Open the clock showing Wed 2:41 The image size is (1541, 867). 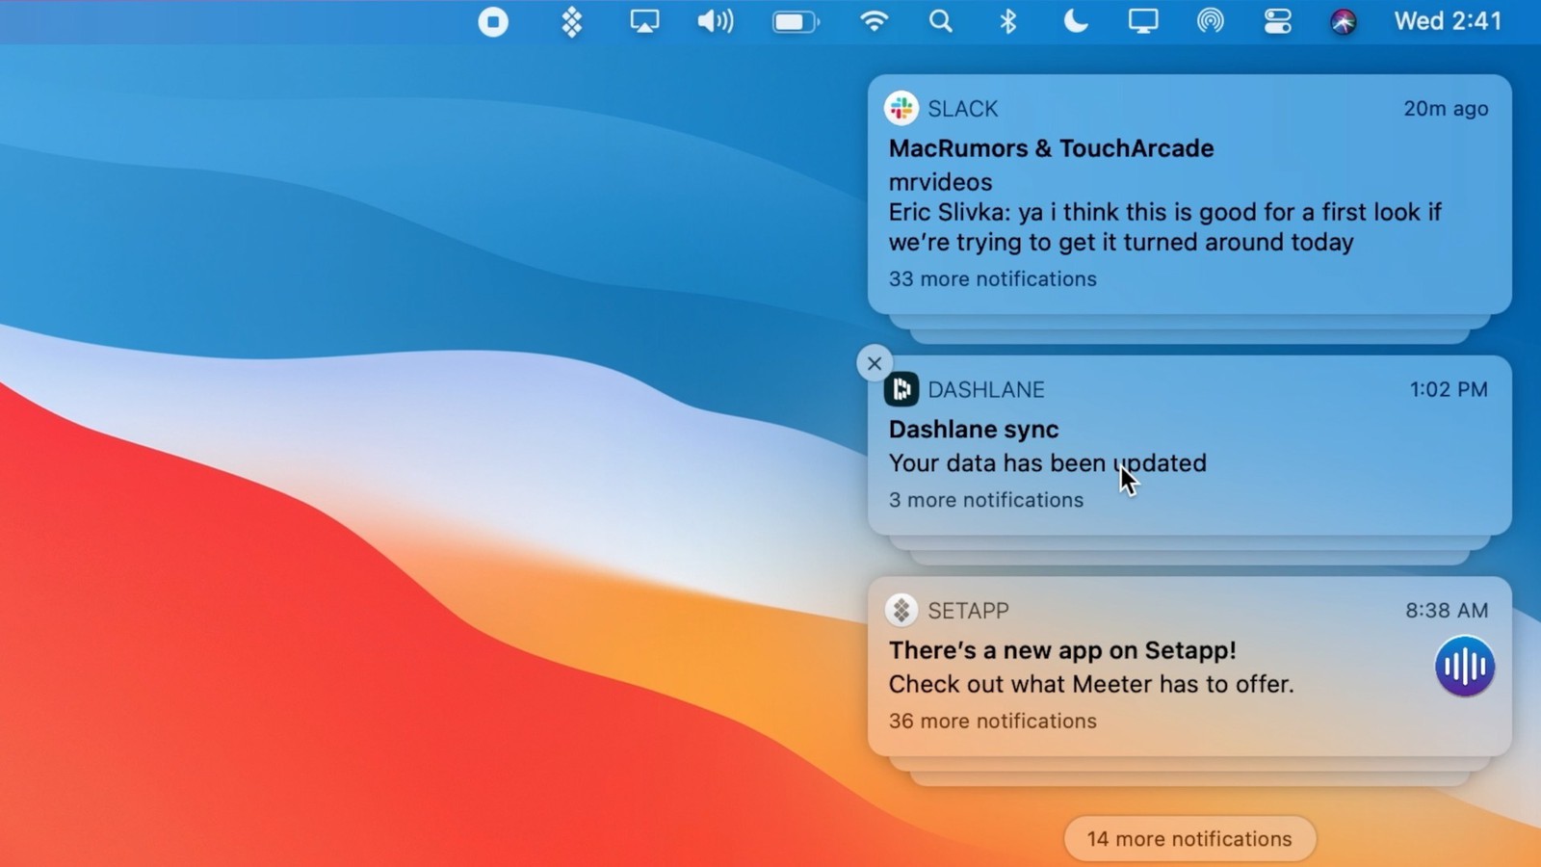click(1449, 21)
